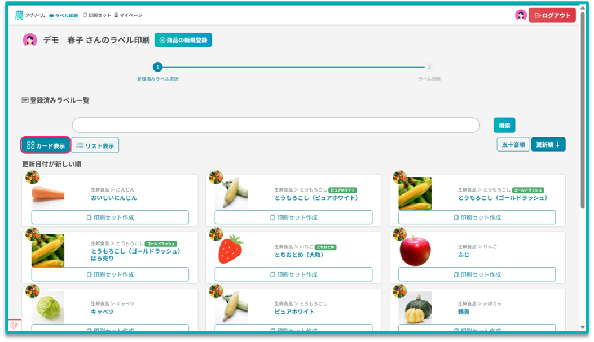The width and height of the screenshot is (594, 342).
Task: Open マイページ from the navigation bar
Action: pyautogui.click(x=128, y=15)
